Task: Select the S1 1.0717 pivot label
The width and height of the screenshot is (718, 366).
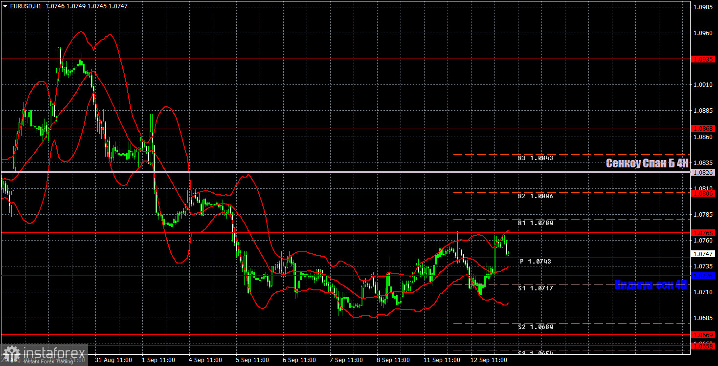Action: click(x=536, y=288)
